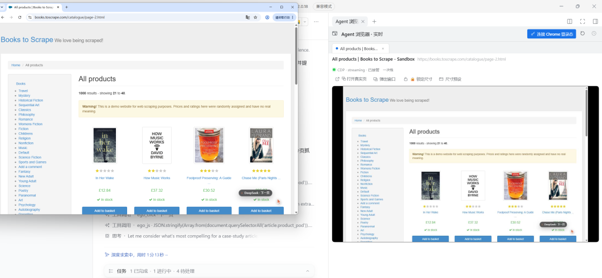Open Sequential Art category in Chrome window
602x278 pixels.
[x=29, y=105]
